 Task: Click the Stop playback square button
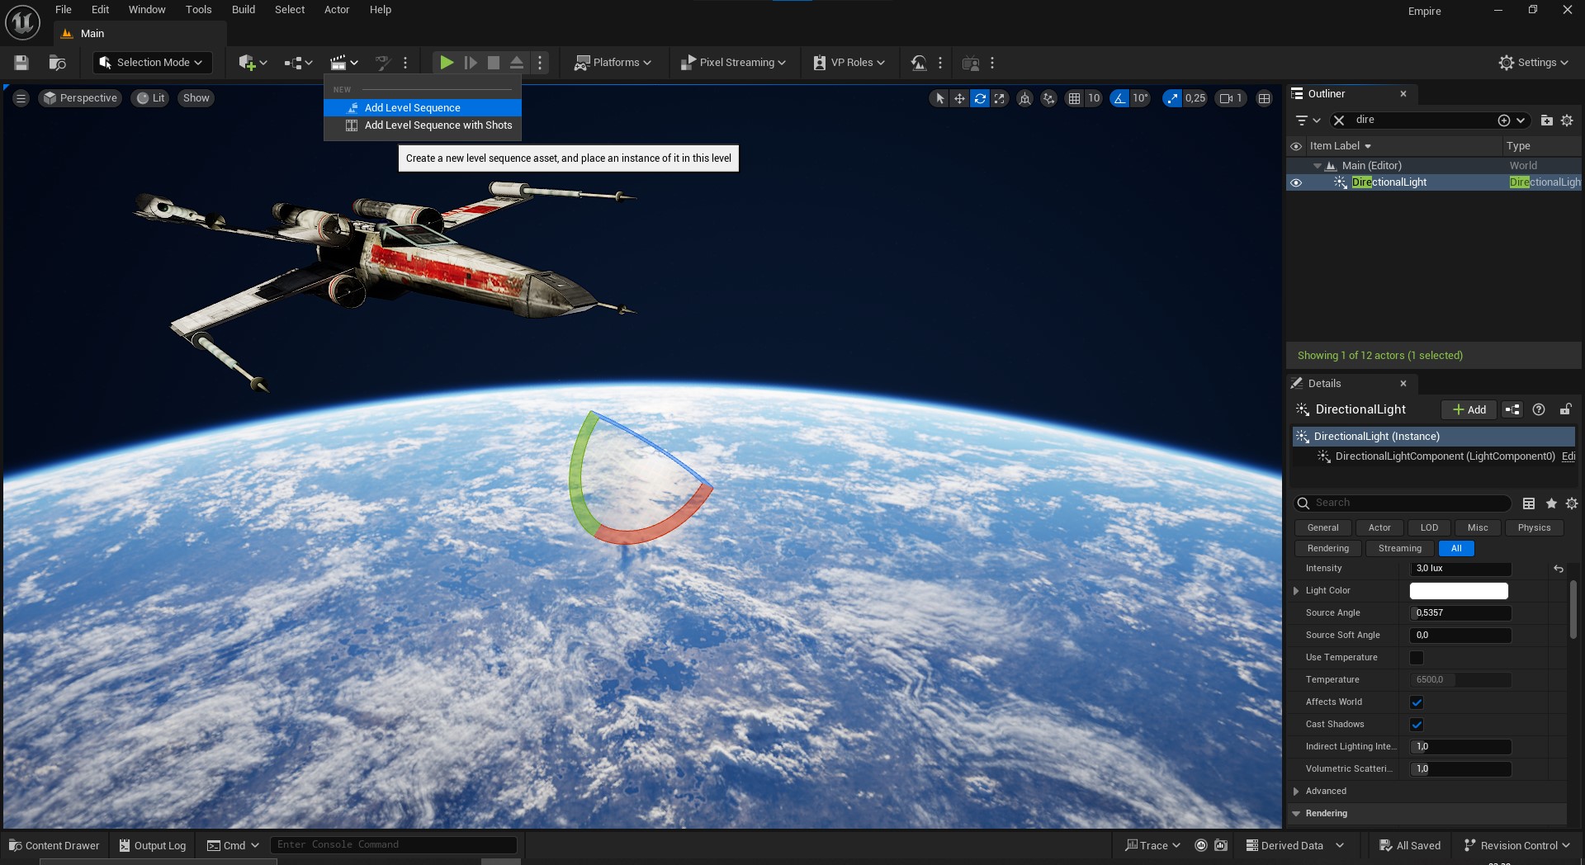pyautogui.click(x=494, y=63)
